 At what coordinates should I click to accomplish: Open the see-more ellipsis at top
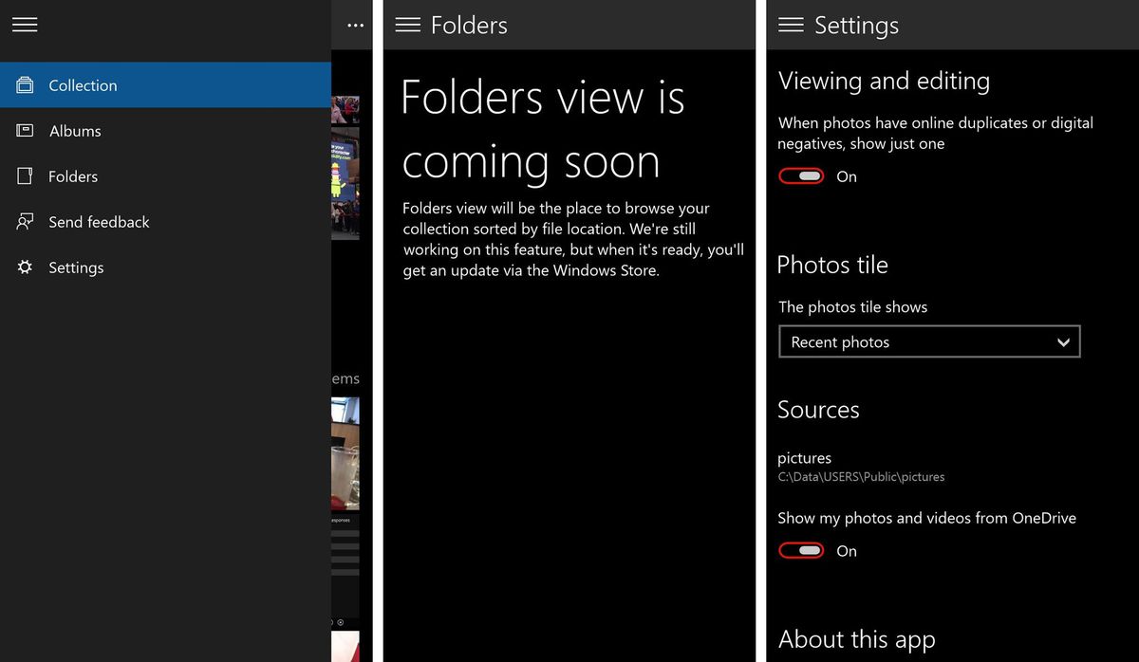pyautogui.click(x=354, y=25)
